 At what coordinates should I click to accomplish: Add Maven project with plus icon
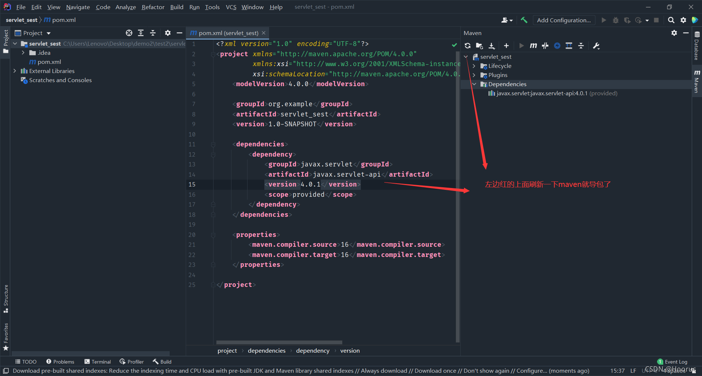pos(506,46)
